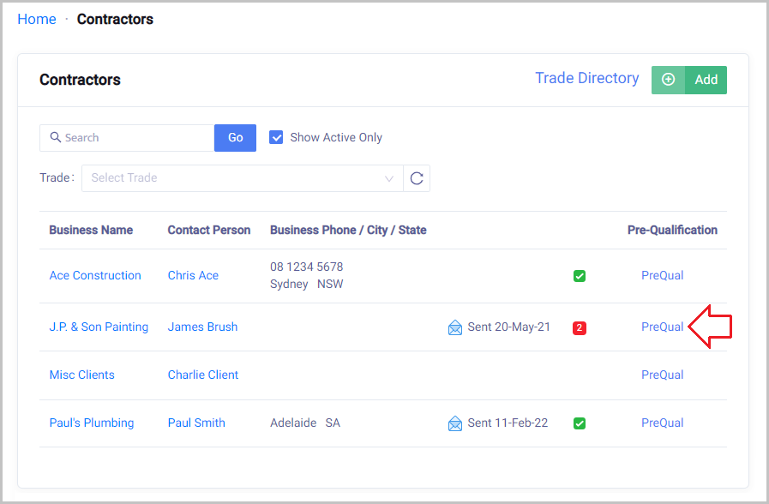Click the envelope icon for Paul's Plumbing
The image size is (769, 504).
pos(455,423)
